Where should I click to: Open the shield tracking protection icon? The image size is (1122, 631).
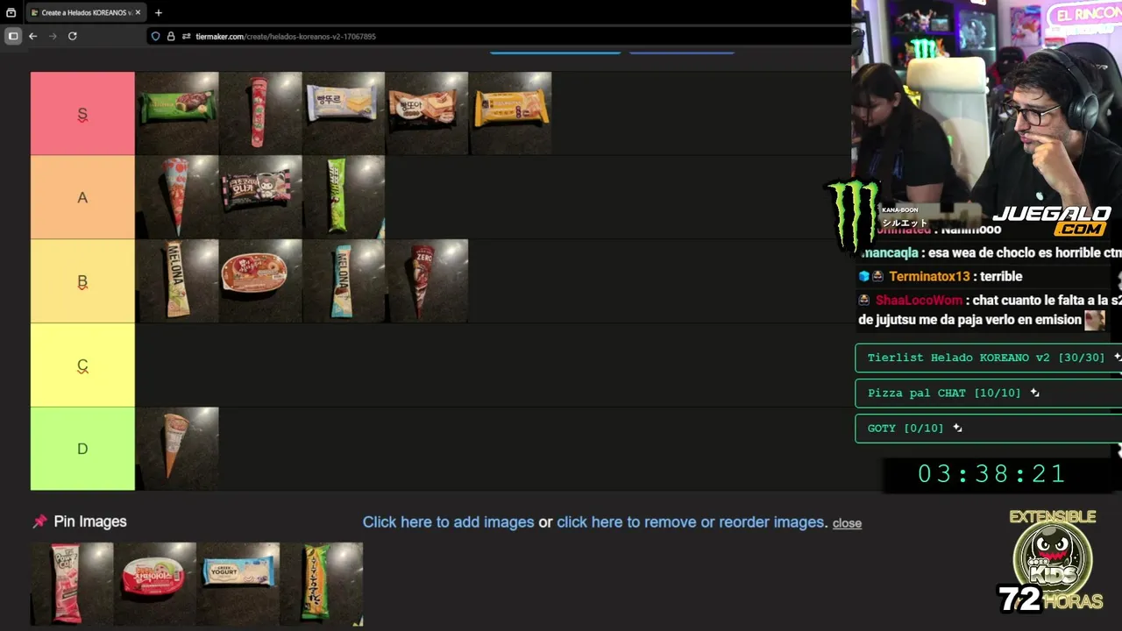click(156, 36)
